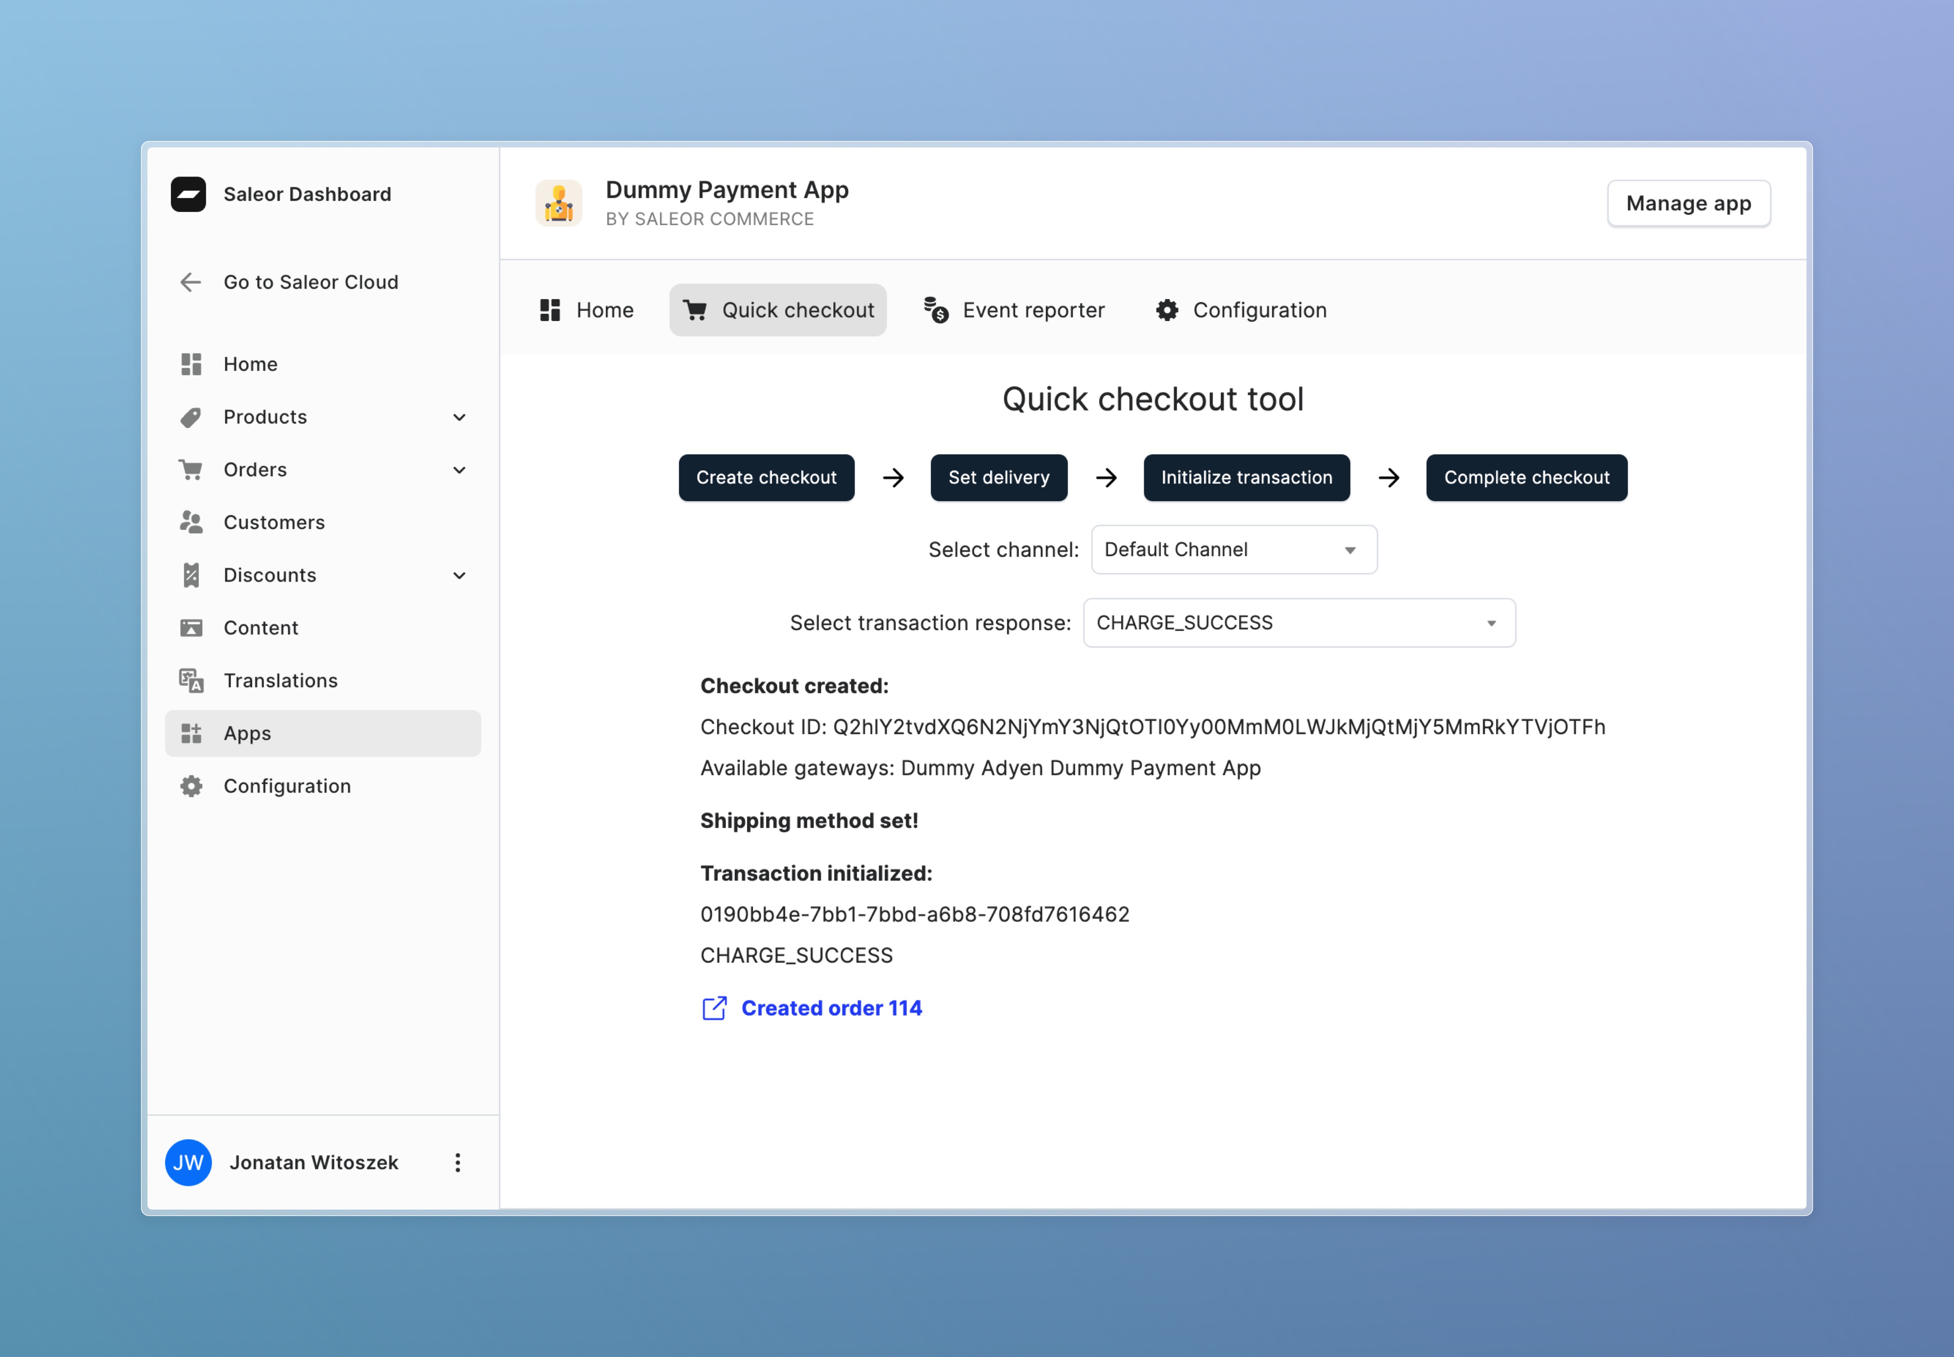The height and width of the screenshot is (1357, 1954).
Task: Click the Configuration gear icon in sidebar
Action: point(190,786)
